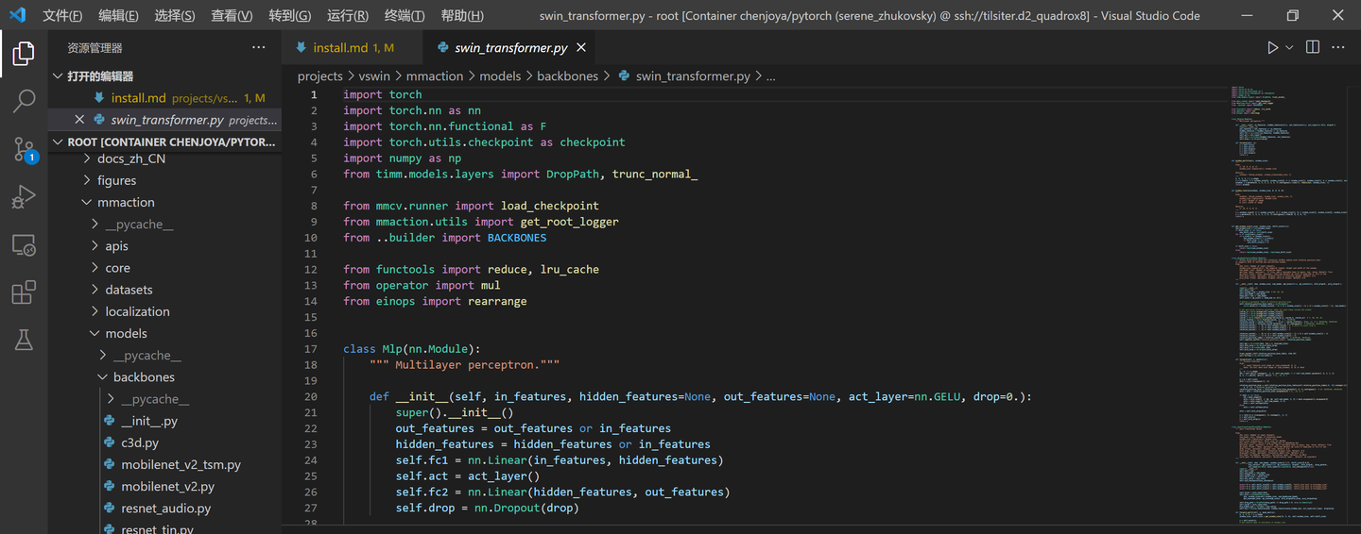The height and width of the screenshot is (534, 1361).
Task: Click "from einops import rearrange" on line 14
Action: coord(435,301)
